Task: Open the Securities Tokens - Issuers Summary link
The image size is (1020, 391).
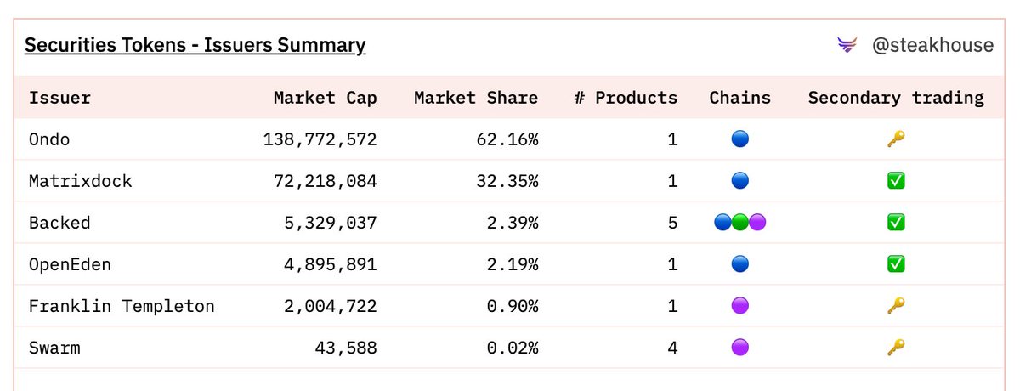Action: (x=195, y=45)
